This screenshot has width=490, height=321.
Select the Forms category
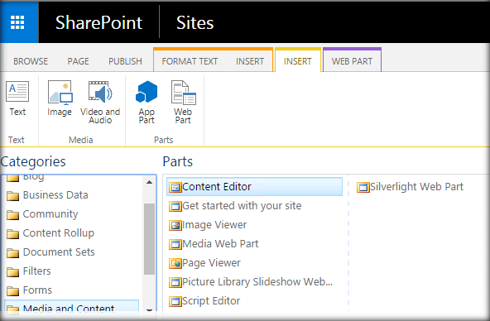pos(37,290)
